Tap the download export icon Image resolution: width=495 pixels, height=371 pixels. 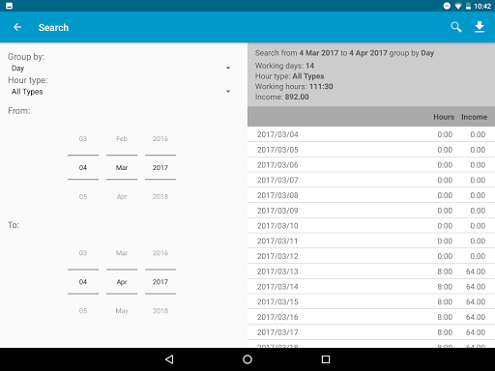[480, 27]
